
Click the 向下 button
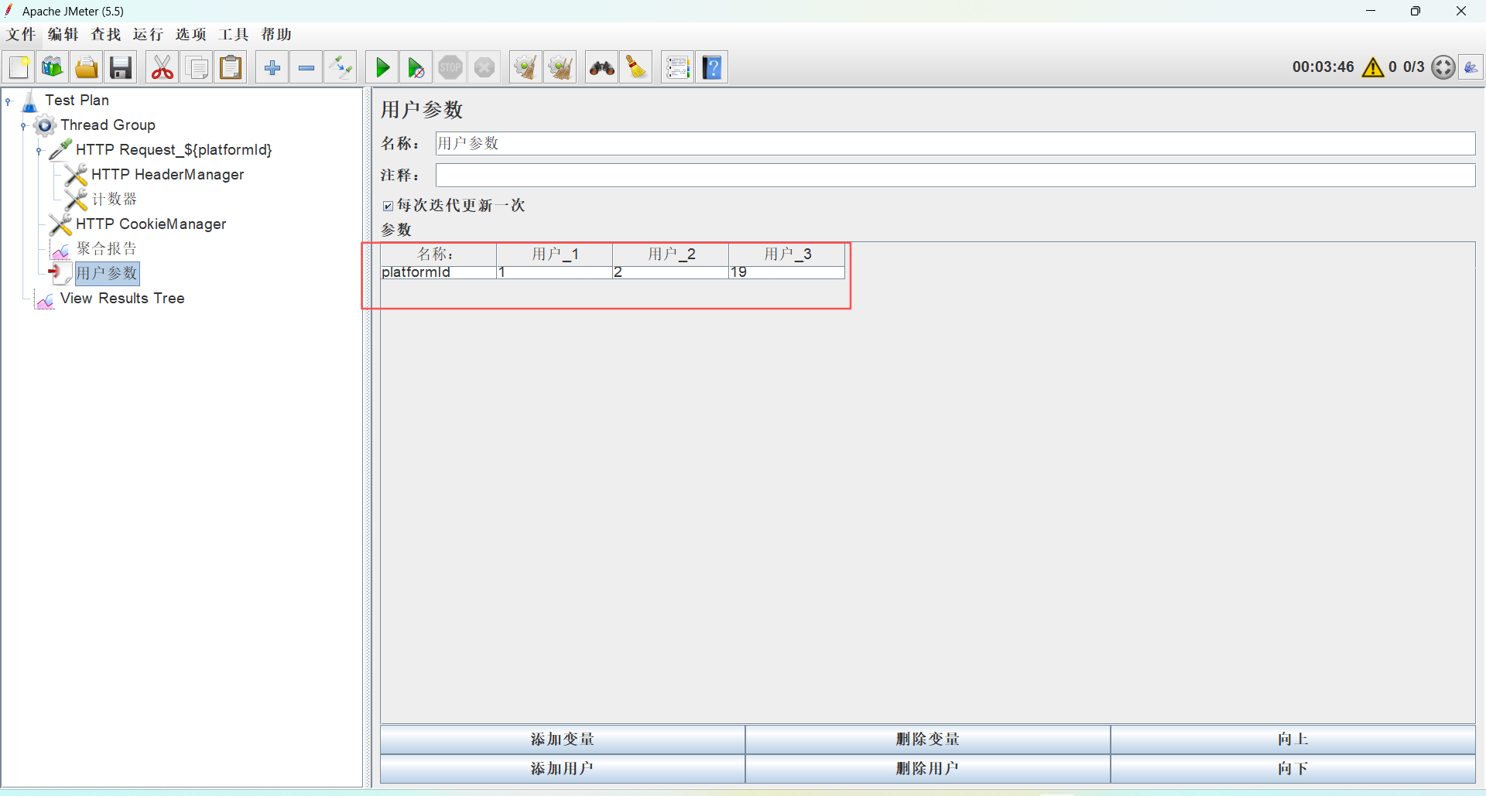pyautogui.click(x=1293, y=769)
